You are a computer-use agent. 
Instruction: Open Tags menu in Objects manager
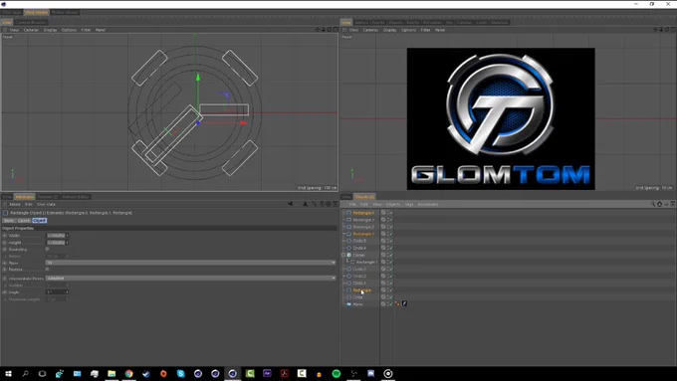[x=409, y=204]
